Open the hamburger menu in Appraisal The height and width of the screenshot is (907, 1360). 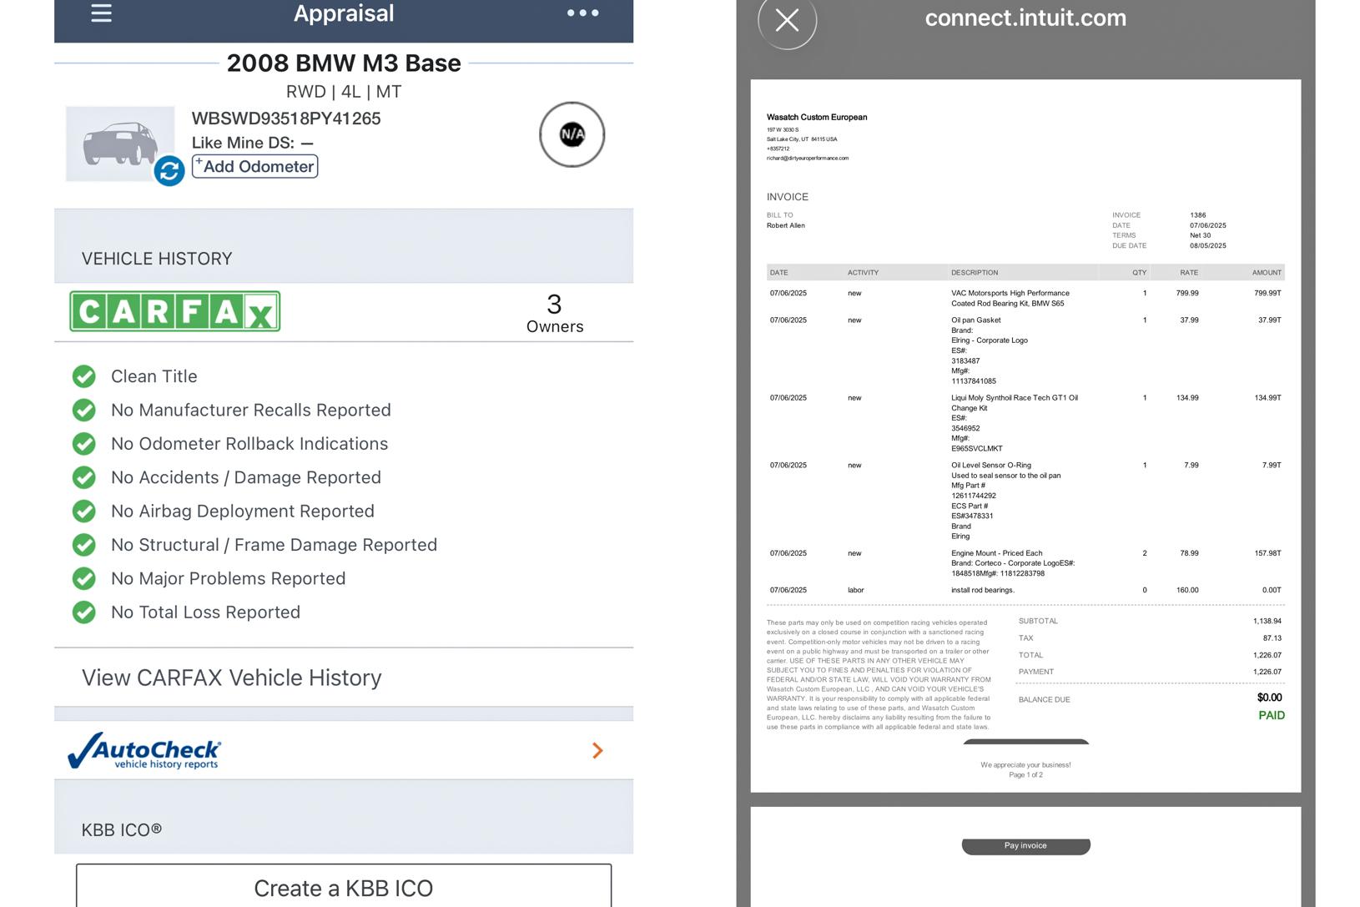[101, 13]
